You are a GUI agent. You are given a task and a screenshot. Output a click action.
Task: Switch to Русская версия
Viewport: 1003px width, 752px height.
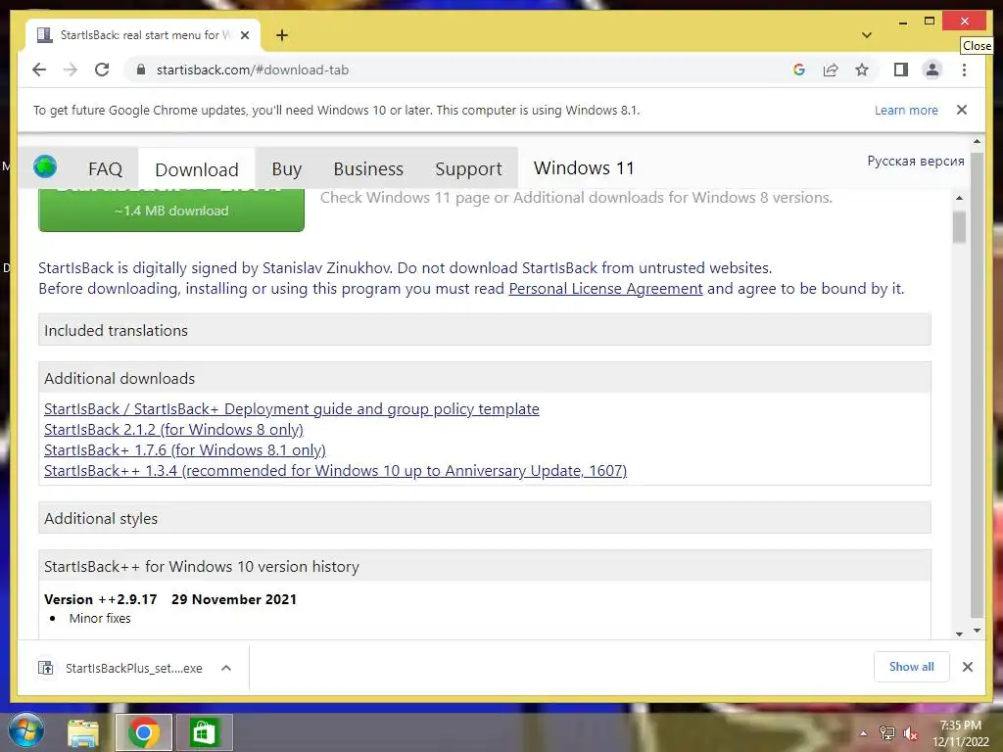pyautogui.click(x=916, y=162)
